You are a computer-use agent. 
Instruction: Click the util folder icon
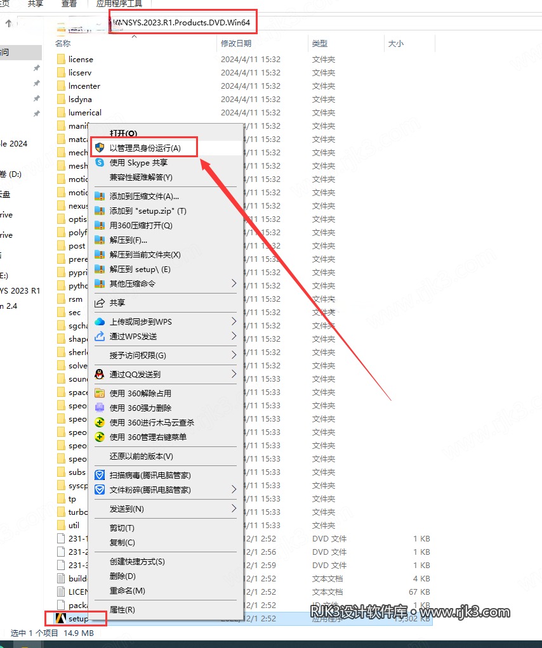(x=61, y=525)
